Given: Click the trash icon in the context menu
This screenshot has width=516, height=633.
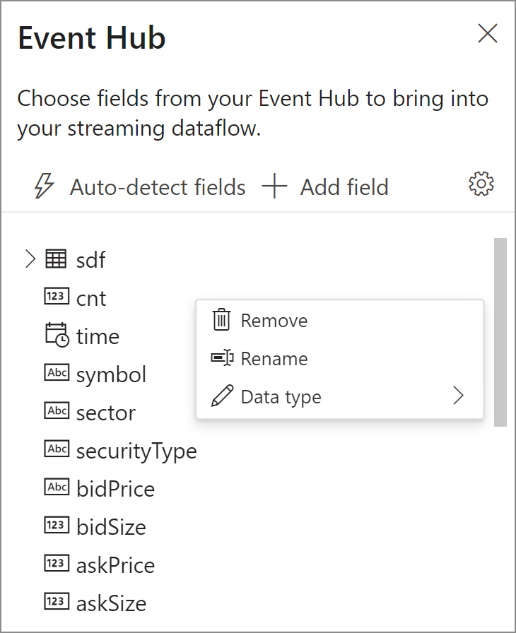Looking at the screenshot, I should point(223,320).
